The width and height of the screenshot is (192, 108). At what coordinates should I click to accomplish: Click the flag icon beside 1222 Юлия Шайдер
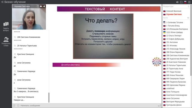[164, 32]
